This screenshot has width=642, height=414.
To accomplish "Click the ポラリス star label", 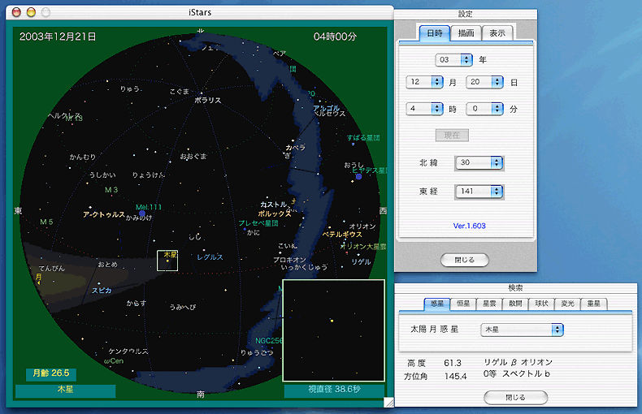I will (207, 100).
